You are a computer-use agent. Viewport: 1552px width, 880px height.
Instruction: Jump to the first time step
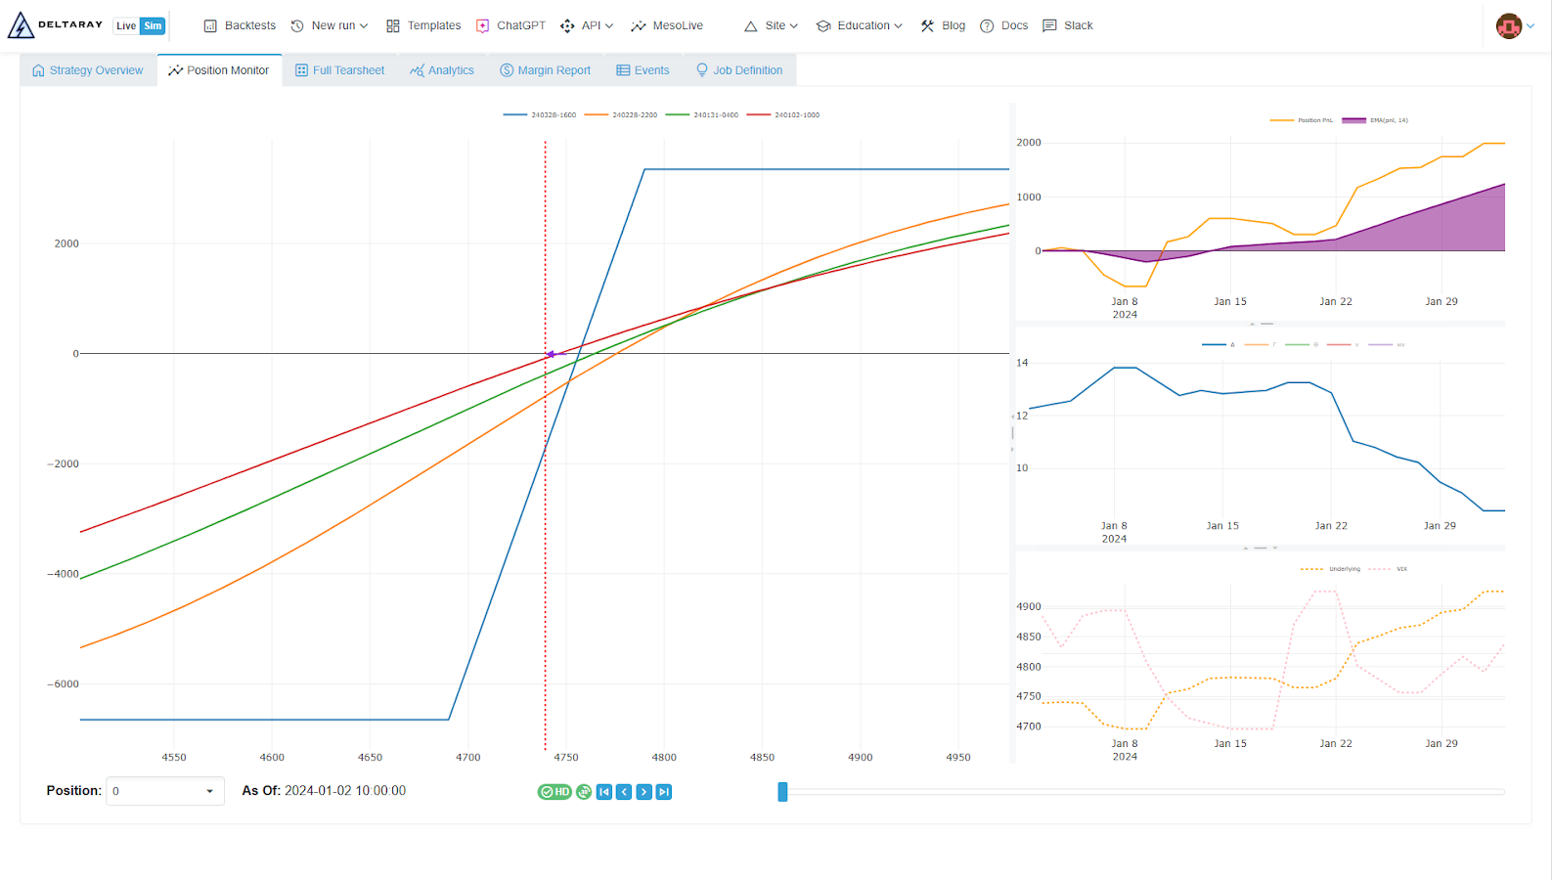point(604,792)
